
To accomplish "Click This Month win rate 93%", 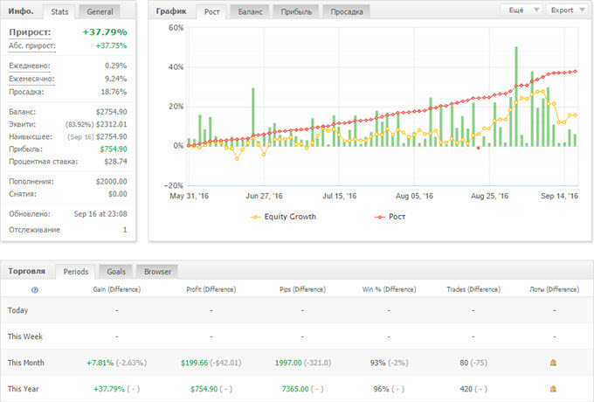I will click(x=377, y=363).
